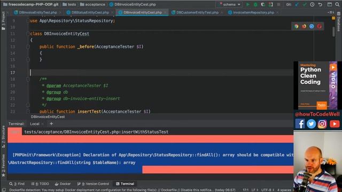Collapse the _before function fold marker

point(28,46)
